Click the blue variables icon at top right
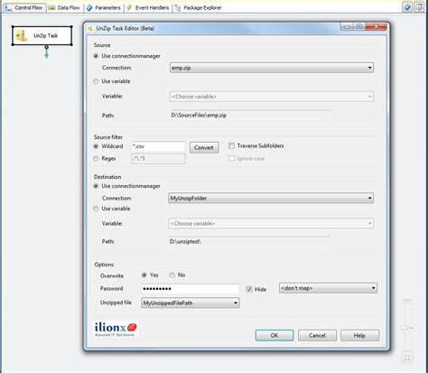Screen dimensions: 428x373 407,7
